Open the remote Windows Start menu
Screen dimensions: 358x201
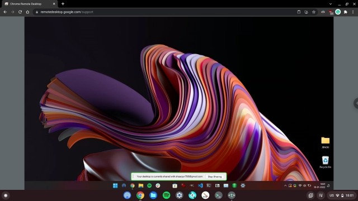pos(115,185)
